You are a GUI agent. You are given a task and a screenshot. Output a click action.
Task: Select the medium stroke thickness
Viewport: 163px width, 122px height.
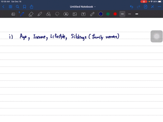(122, 14)
